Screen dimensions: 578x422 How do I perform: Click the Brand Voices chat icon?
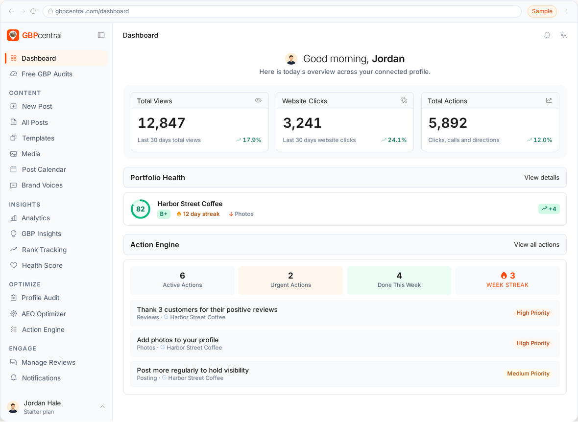point(14,186)
